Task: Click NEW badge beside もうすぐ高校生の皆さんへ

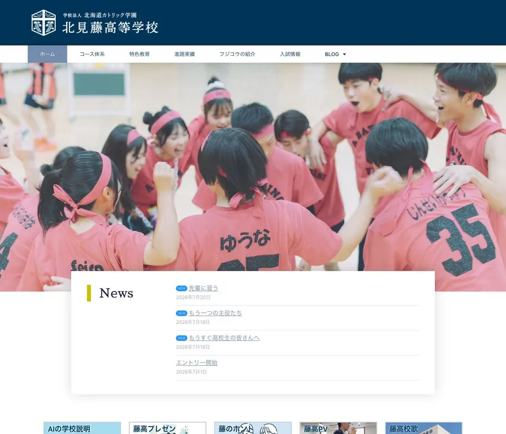Action: [182, 338]
